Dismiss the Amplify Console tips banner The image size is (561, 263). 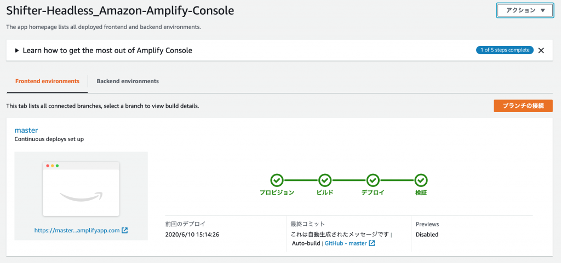point(541,50)
